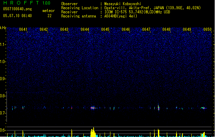Image resolution: width=215 pixels, height=137 pixels.
Task: Click the 0.7 frequency axis label
Action: click(3, 113)
